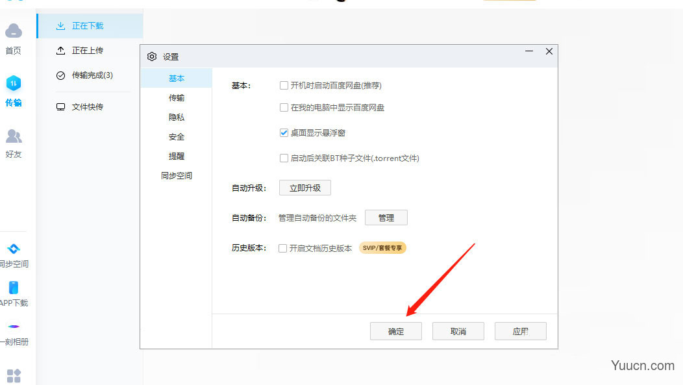Click the 正在上传 upload arrow icon
This screenshot has height=385, width=683.
click(60, 51)
